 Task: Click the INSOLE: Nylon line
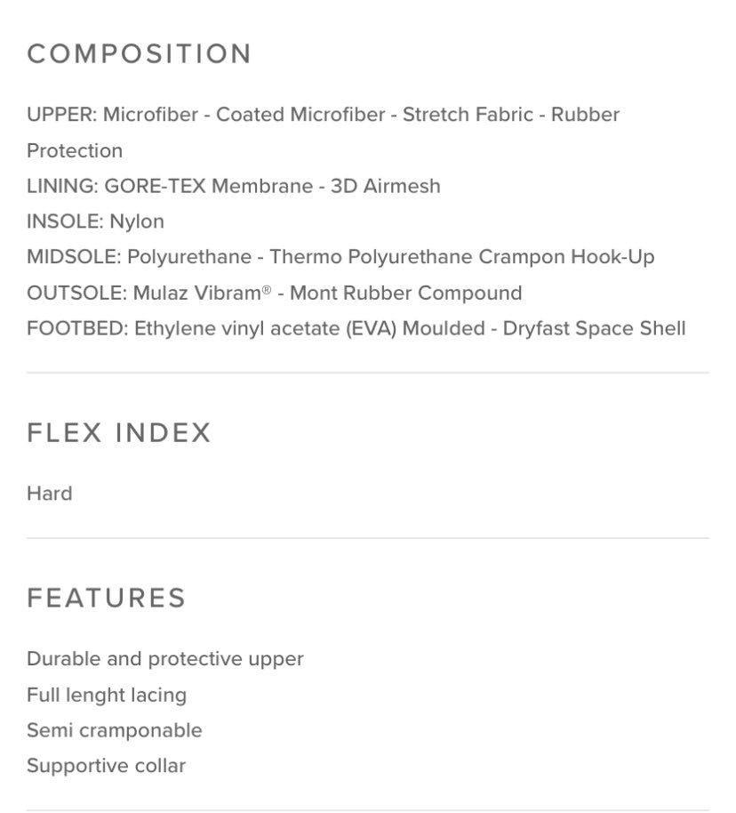[95, 222]
